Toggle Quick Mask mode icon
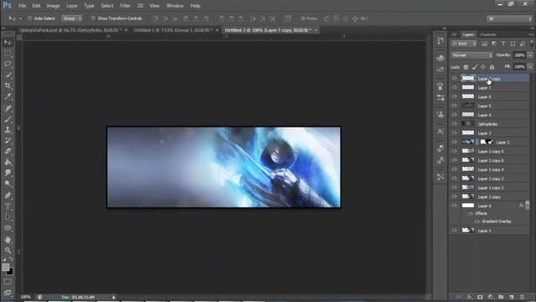The height and width of the screenshot is (302, 536). (x=8, y=282)
